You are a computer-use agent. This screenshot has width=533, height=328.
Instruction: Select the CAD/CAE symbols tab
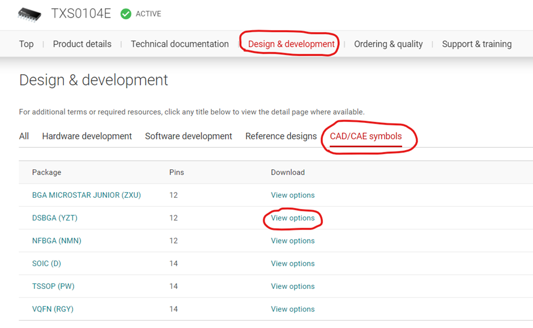366,136
